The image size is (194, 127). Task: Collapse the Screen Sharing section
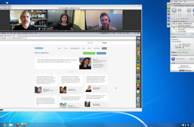(x=172, y=3)
